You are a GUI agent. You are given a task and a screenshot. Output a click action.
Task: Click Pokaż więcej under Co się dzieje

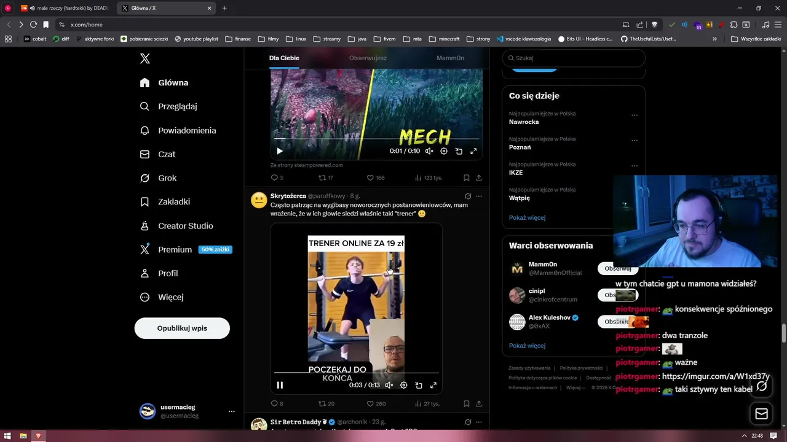[x=527, y=217]
